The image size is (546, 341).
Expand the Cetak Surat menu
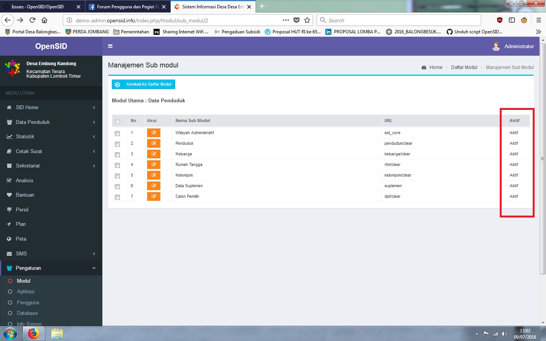pos(28,151)
